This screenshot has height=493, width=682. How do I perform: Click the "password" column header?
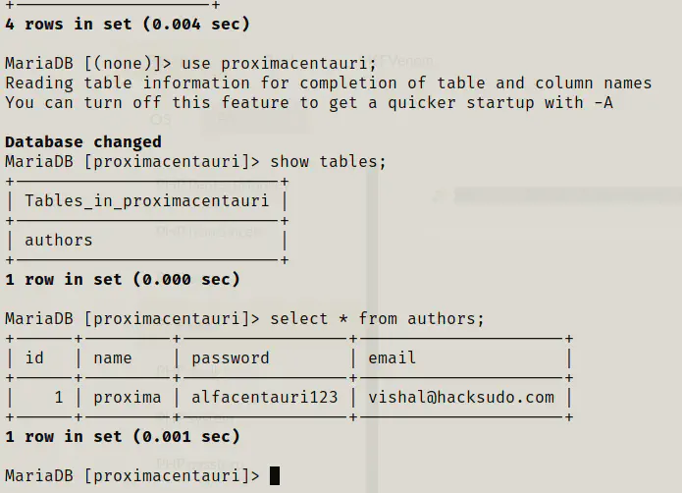tap(231, 358)
